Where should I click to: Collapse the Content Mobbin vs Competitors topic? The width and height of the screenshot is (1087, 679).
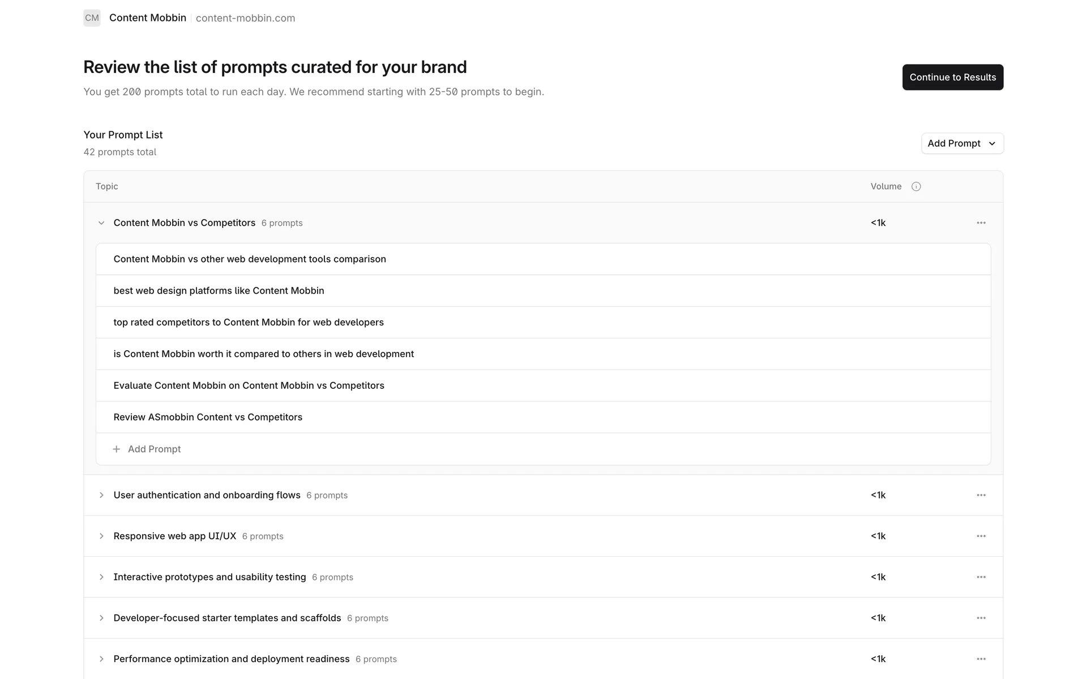pos(101,223)
